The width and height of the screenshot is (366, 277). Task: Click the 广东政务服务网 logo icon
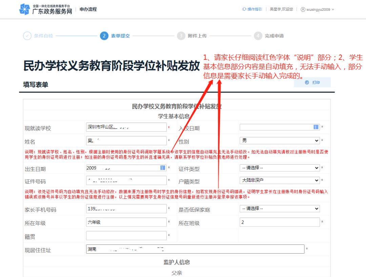(x=25, y=9)
